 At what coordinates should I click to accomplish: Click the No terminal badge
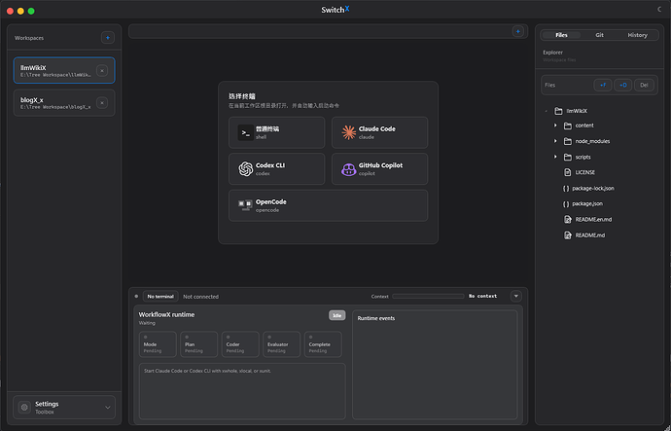160,296
